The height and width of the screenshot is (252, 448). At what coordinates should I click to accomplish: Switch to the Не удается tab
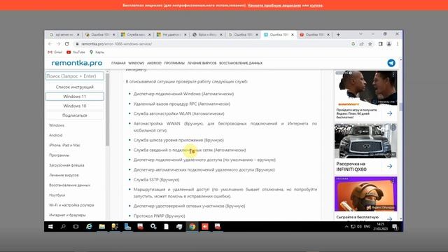[x=171, y=34]
